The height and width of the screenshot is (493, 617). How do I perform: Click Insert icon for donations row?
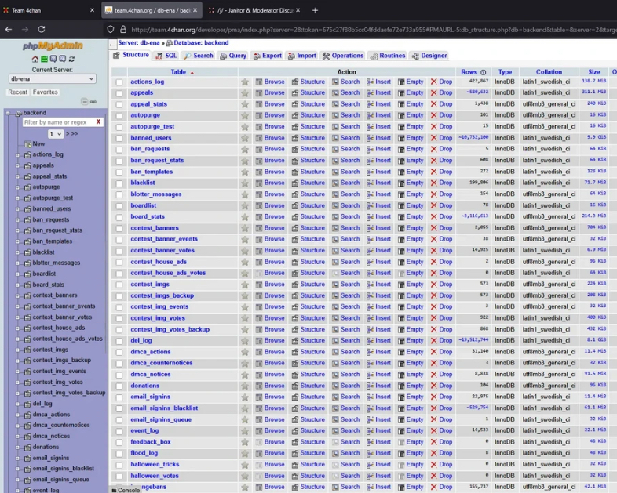click(x=370, y=386)
